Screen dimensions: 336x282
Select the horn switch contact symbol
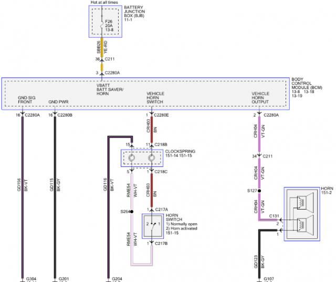coord(153,226)
